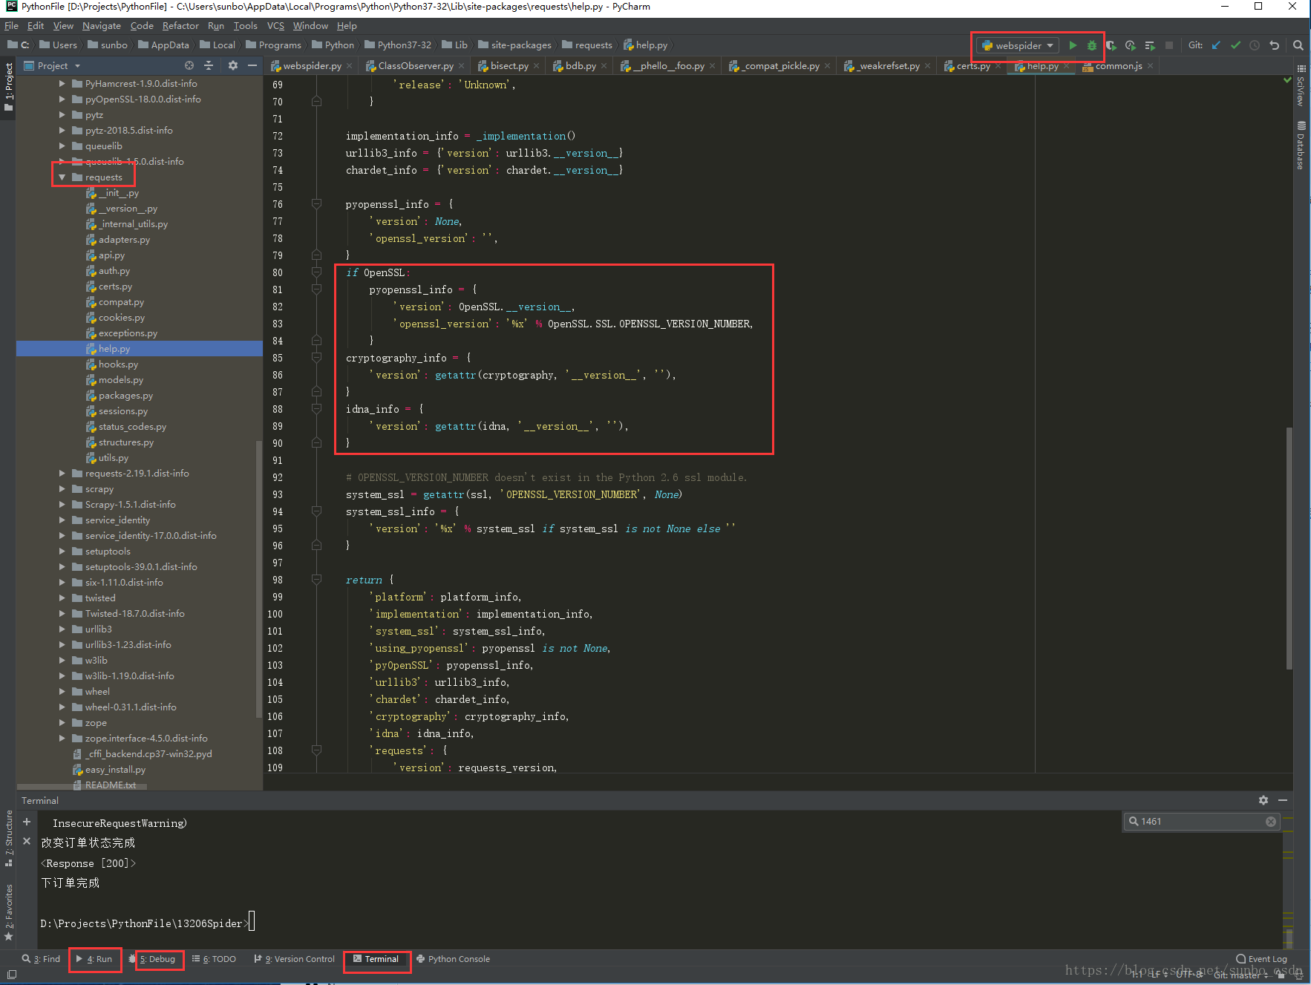Image resolution: width=1311 pixels, height=985 pixels.
Task: Hide the Project tool window
Action: (x=252, y=65)
